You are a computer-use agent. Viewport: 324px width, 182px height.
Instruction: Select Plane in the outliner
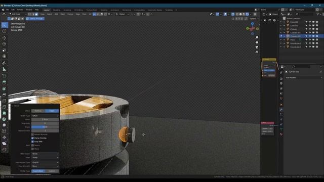coord(293,39)
